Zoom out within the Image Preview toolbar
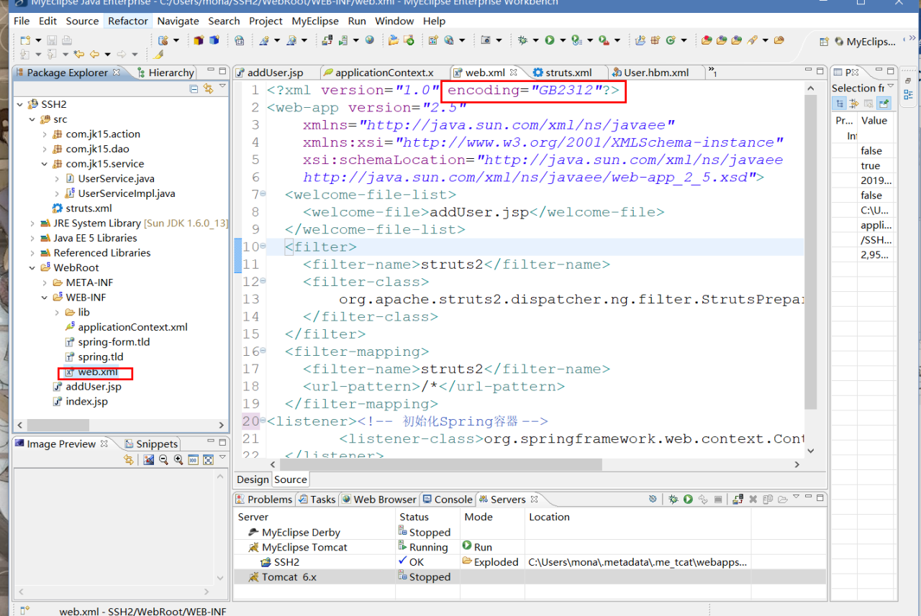The height and width of the screenshot is (616, 921). (x=163, y=460)
